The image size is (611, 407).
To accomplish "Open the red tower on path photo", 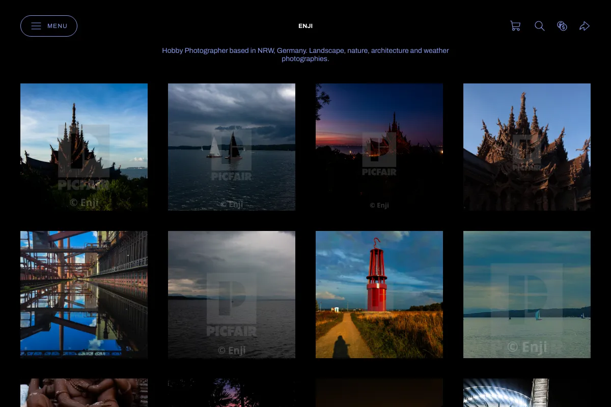I will (x=379, y=295).
